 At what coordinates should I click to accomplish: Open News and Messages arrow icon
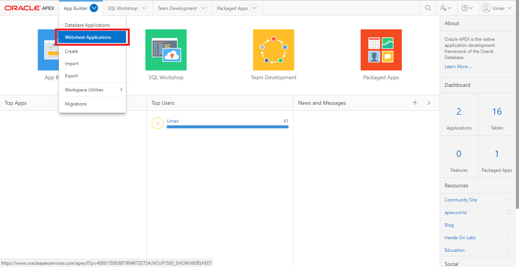tap(429, 103)
